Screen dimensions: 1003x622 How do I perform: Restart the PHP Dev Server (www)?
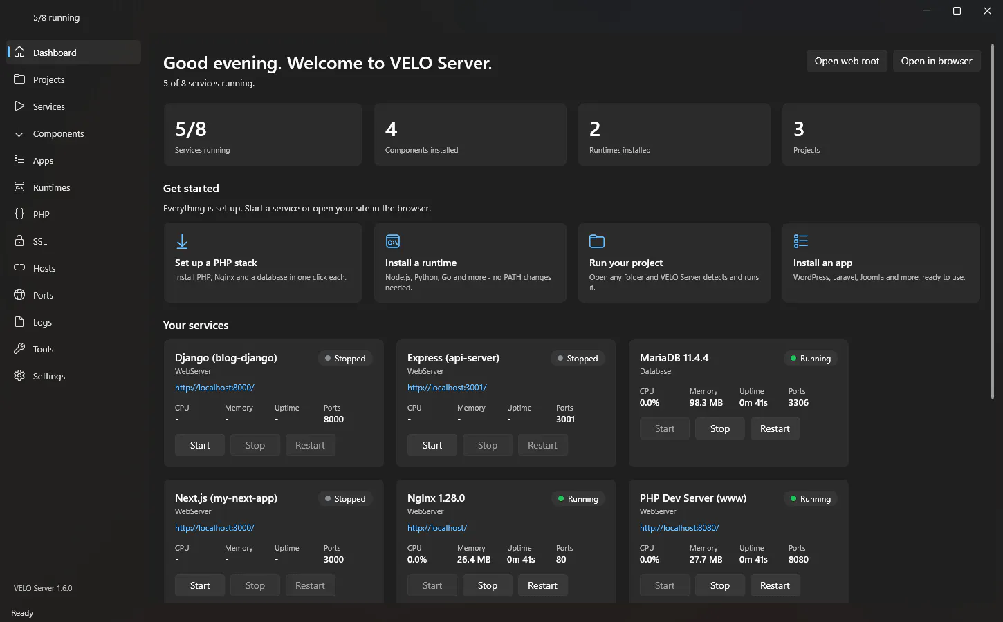pos(775,585)
